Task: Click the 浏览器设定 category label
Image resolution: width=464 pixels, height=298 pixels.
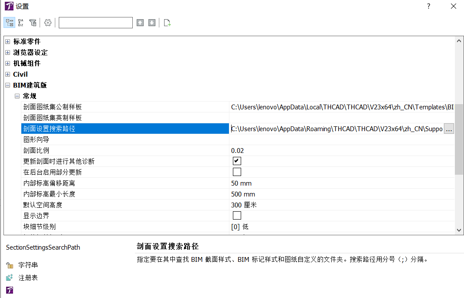Action: (x=30, y=52)
